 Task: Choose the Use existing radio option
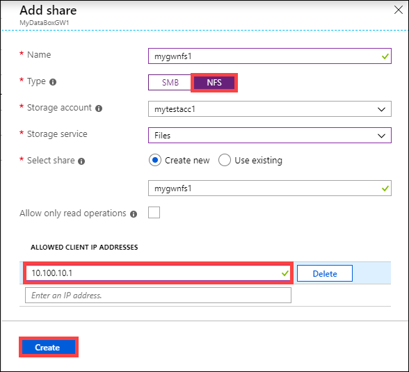225,160
